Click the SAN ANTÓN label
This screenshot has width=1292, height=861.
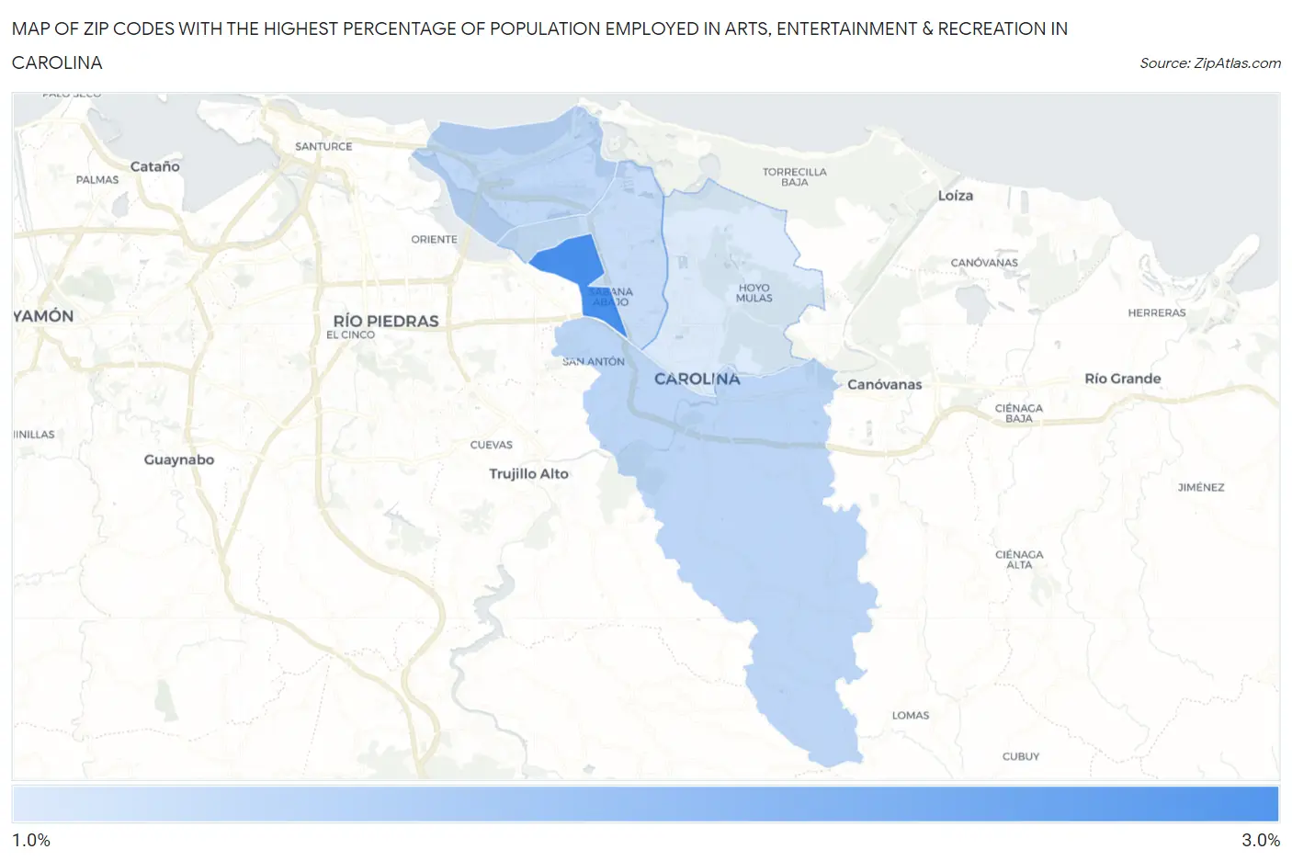coord(594,362)
